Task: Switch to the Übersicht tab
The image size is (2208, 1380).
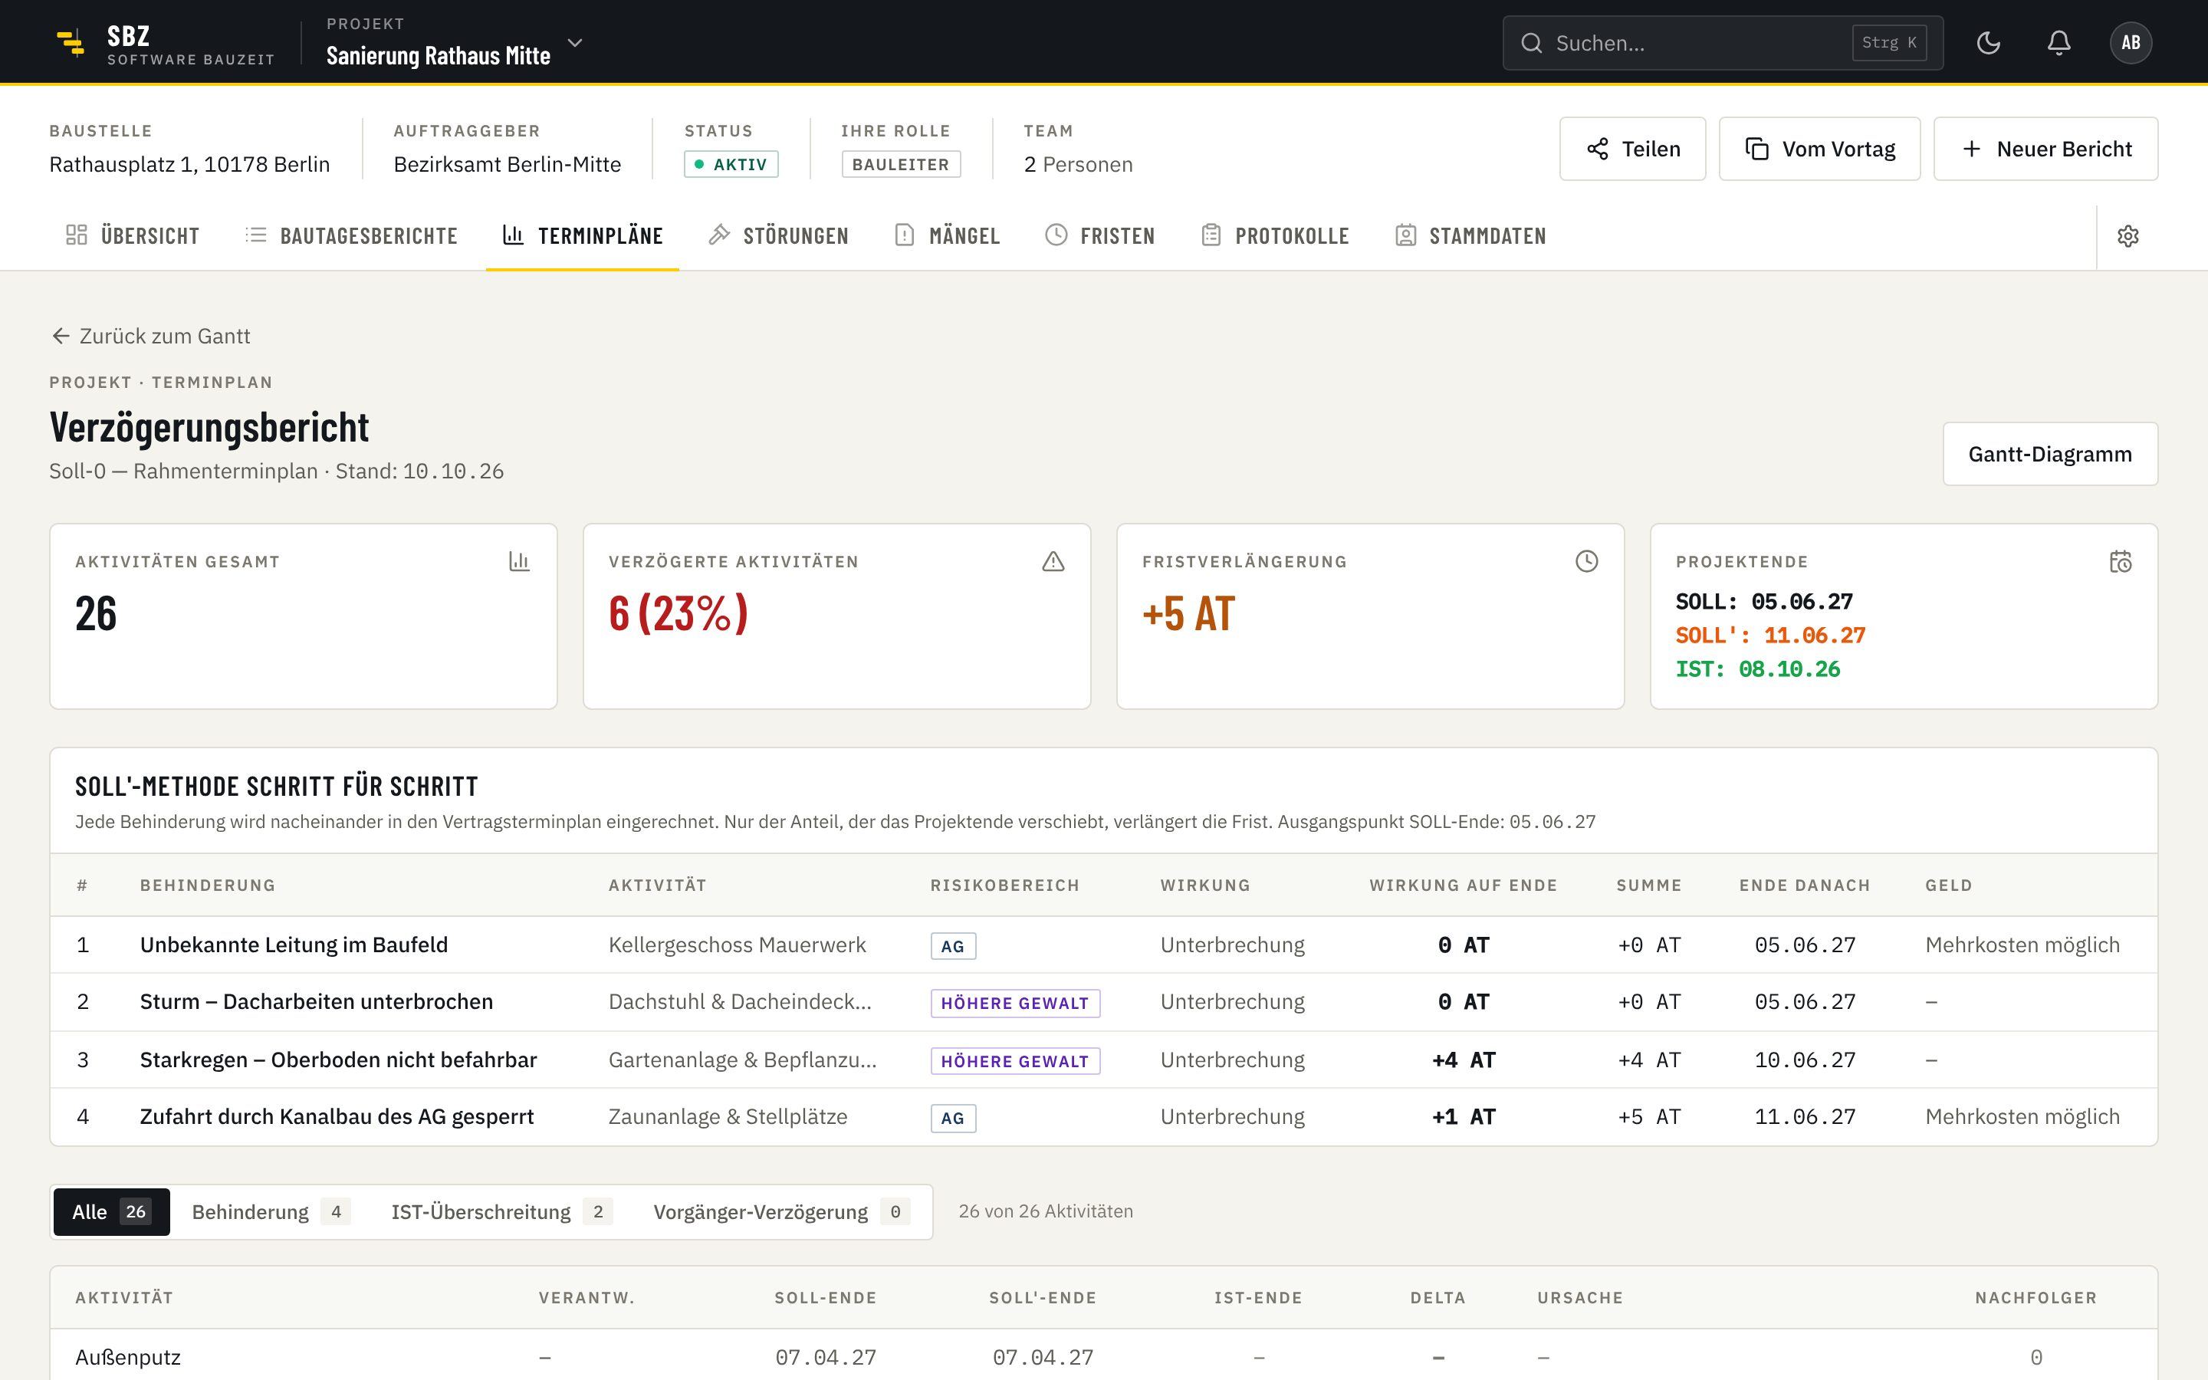Action: 133,236
